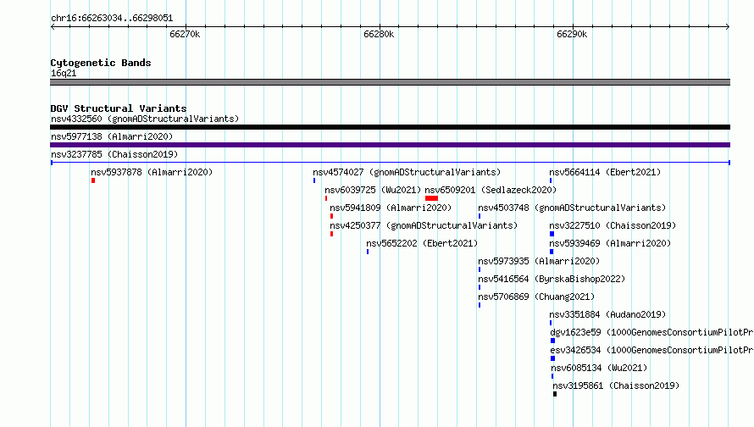
Task: Click the blue marker under nsv5973935
Action: tap(480, 269)
